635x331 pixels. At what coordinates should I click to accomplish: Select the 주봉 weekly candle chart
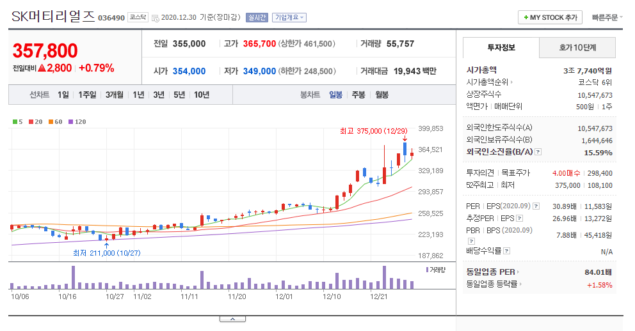pos(358,95)
